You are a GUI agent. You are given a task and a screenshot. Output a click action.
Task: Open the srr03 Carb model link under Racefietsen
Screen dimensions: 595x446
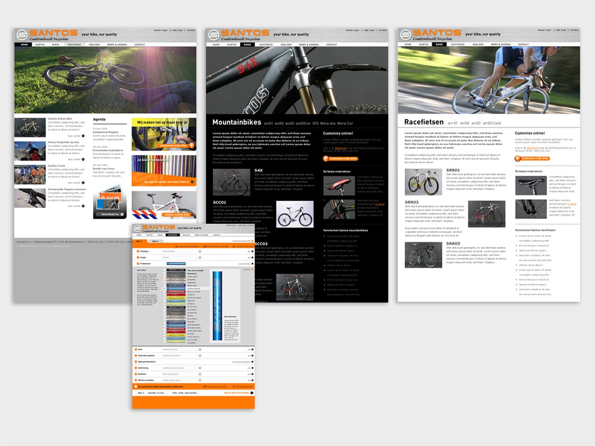pyautogui.click(x=492, y=123)
